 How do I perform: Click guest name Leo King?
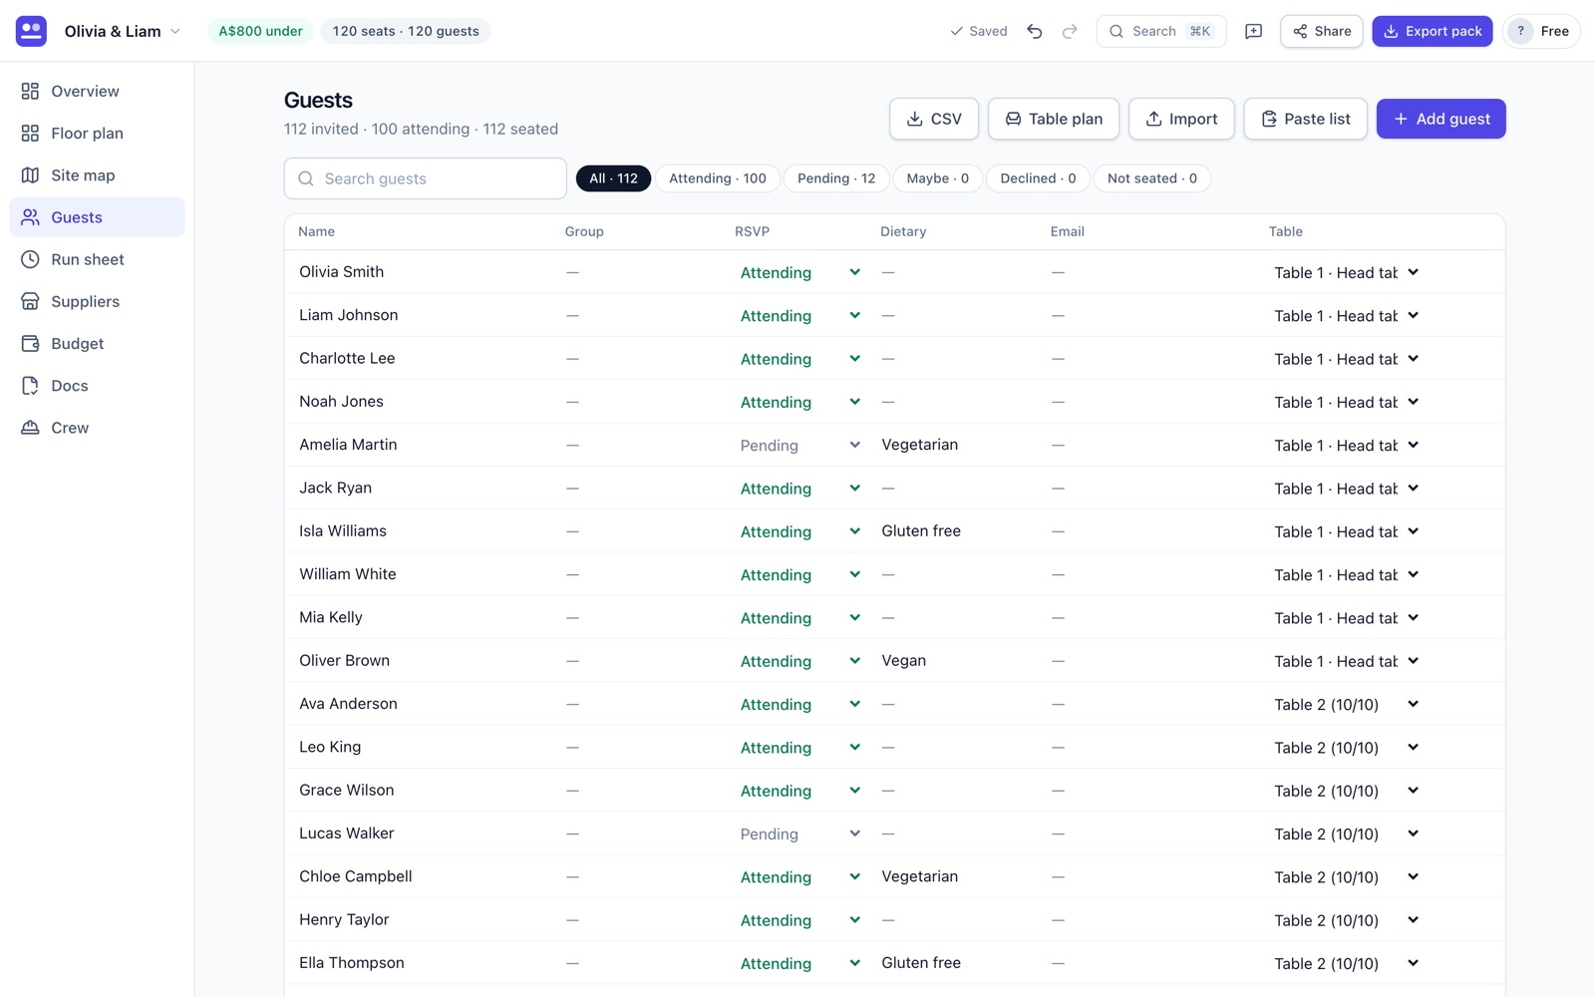(x=330, y=747)
